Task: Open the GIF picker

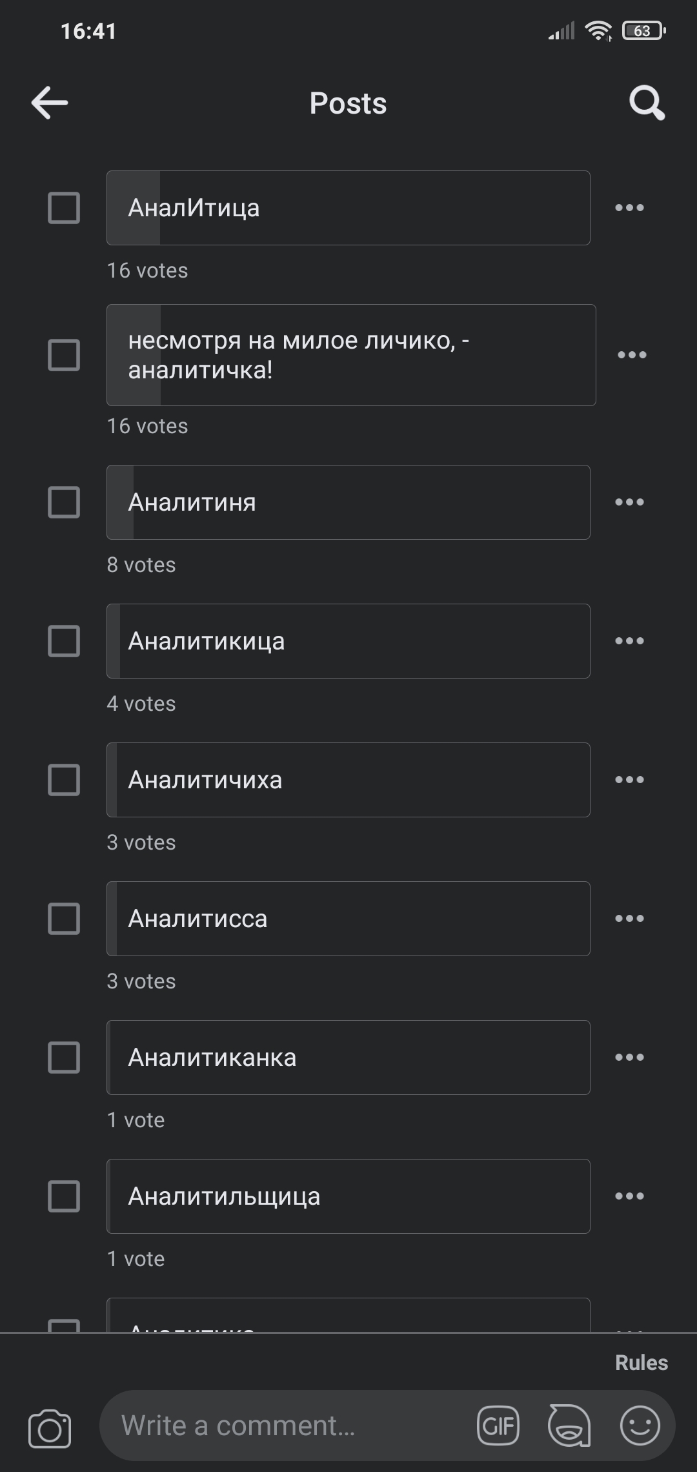Action: 498,1425
